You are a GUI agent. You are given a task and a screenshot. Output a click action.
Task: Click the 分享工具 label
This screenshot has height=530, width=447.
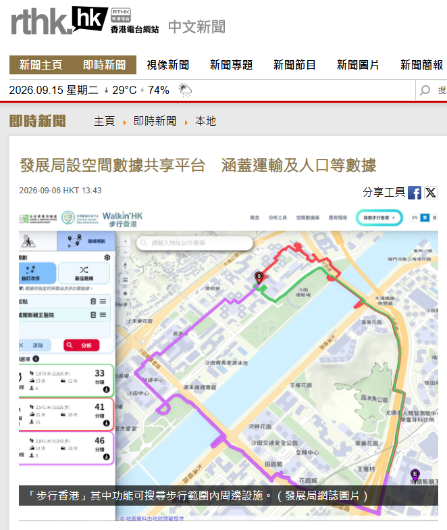(x=384, y=192)
